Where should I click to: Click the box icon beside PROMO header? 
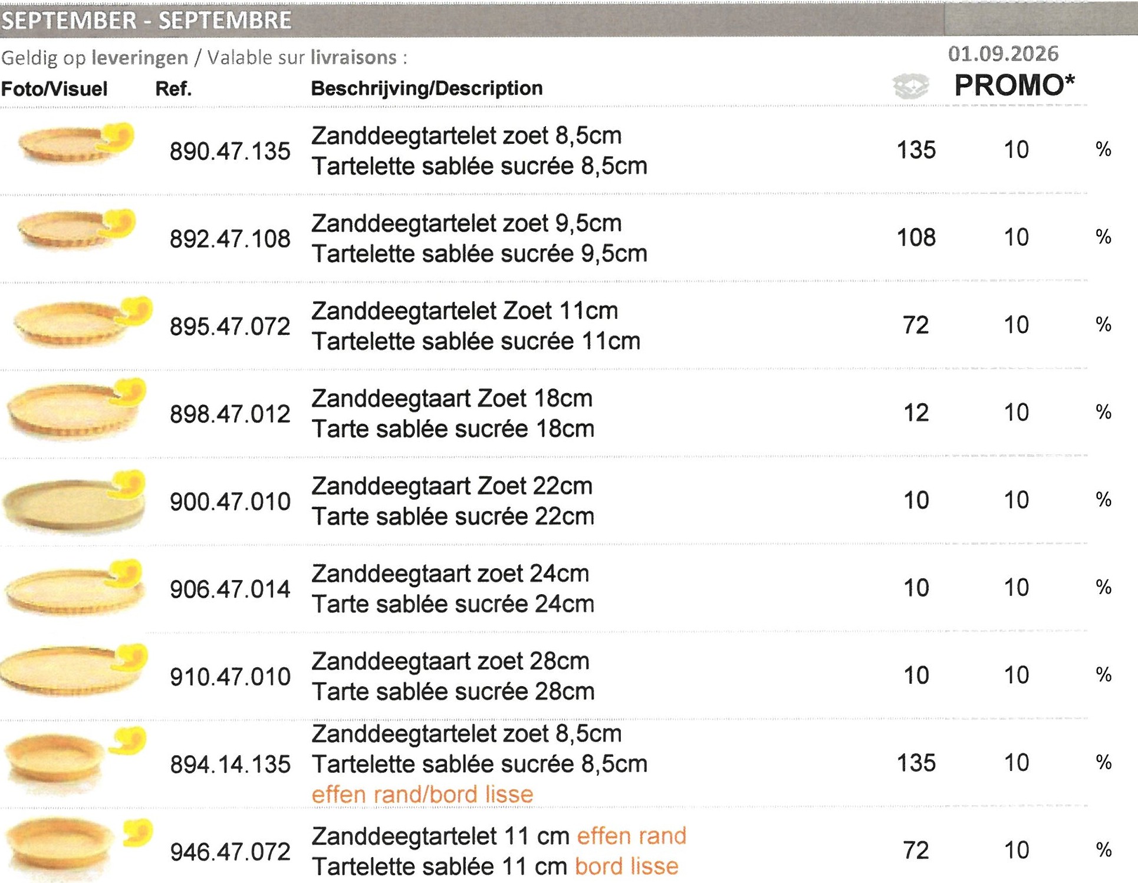(911, 87)
